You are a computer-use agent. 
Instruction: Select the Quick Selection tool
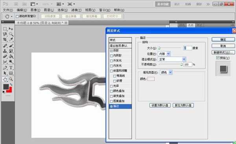click(11, 34)
